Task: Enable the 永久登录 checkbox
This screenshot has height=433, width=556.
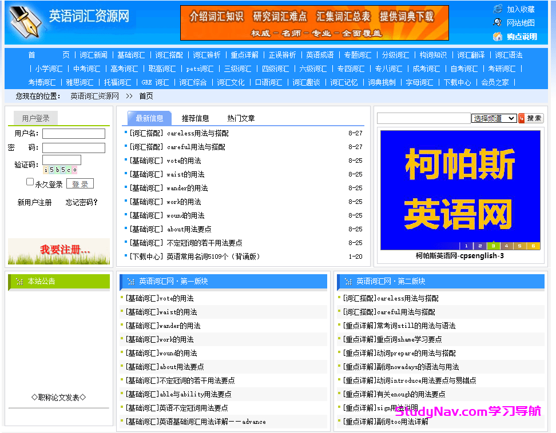Action: [30, 182]
